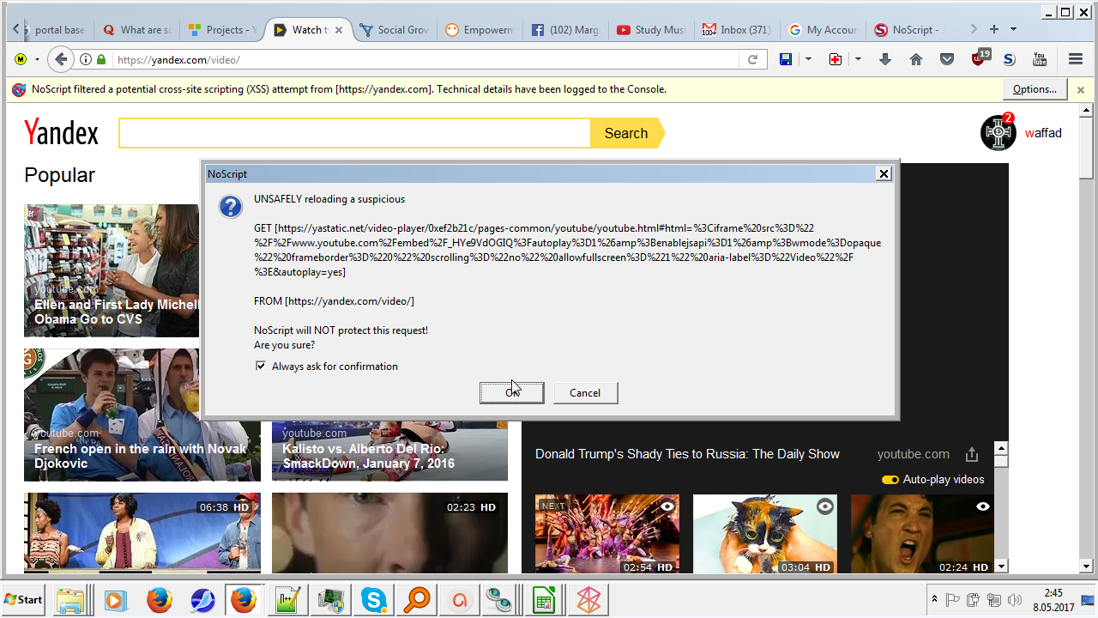Toggle the Auto-play videos switch
This screenshot has height=618, width=1098.
(x=890, y=480)
